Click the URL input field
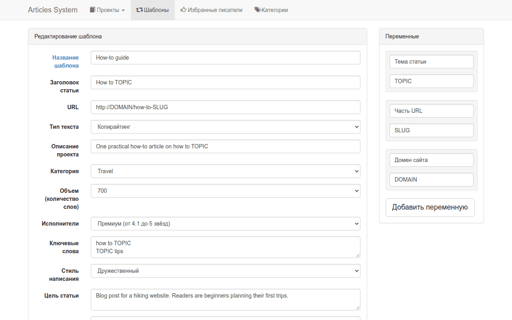This screenshot has width=512, height=320. 226,107
